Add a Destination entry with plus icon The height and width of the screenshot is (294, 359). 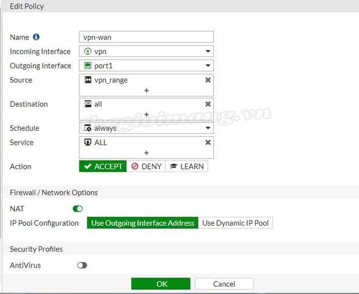(x=146, y=114)
